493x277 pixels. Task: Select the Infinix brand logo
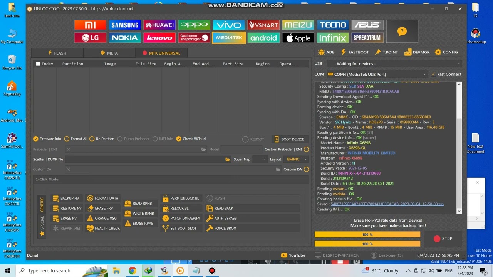coord(333,38)
